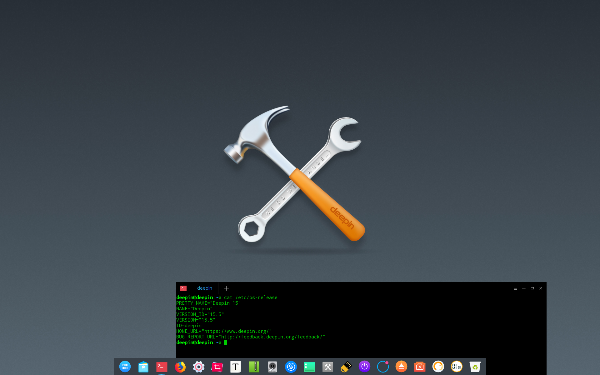Click the HOME_URL https://www.deepin.org/ text

coord(224,331)
